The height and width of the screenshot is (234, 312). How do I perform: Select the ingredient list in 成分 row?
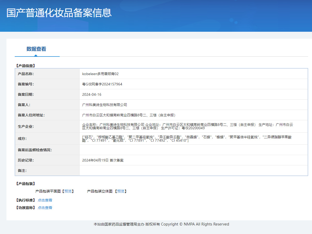pos(187,139)
